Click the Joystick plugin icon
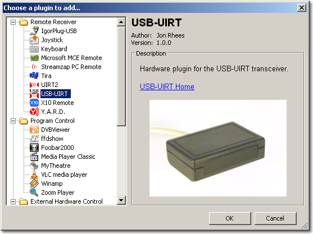The height and width of the screenshot is (234, 313). (34, 40)
